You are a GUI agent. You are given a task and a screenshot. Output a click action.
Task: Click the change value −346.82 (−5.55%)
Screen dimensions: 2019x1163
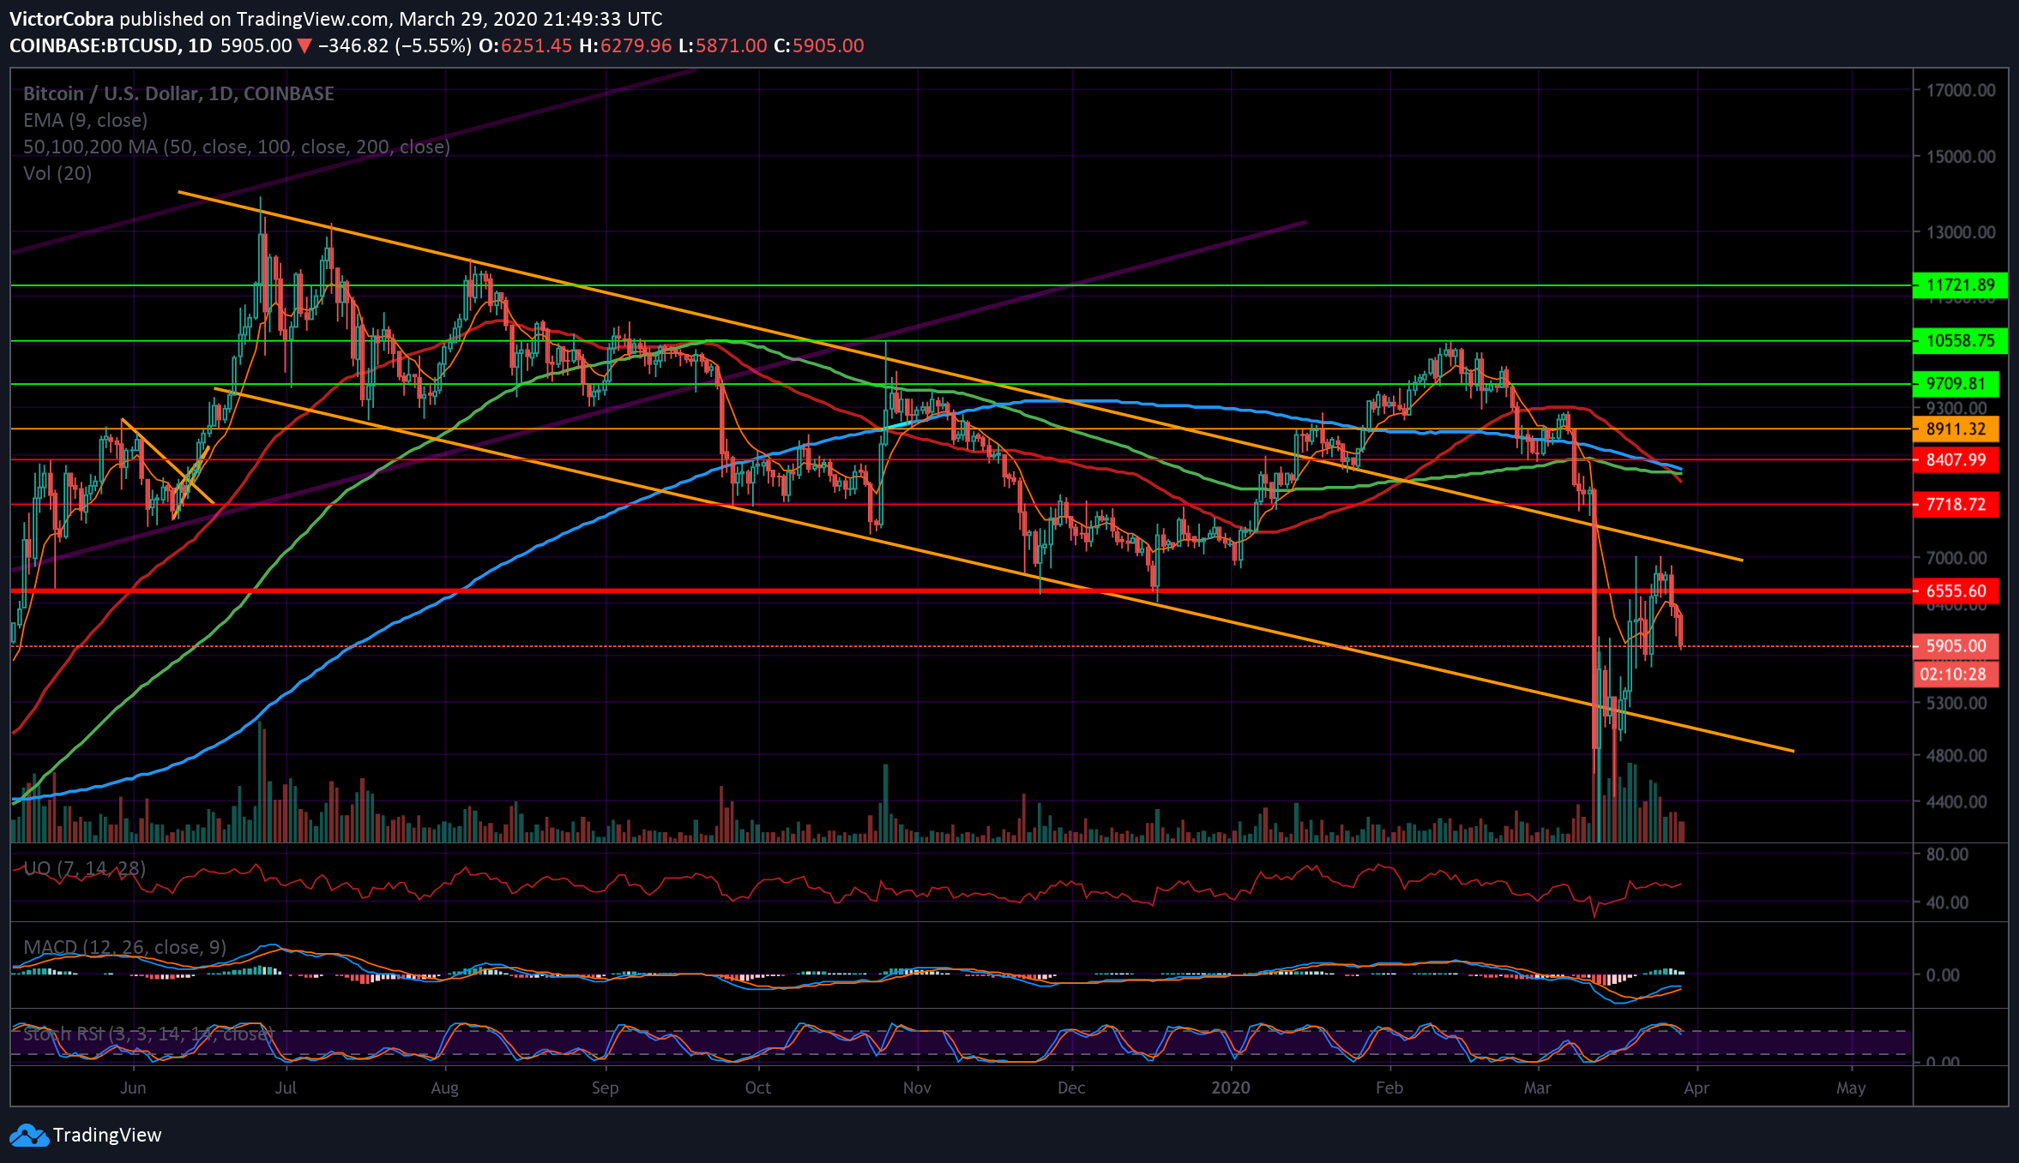click(395, 46)
